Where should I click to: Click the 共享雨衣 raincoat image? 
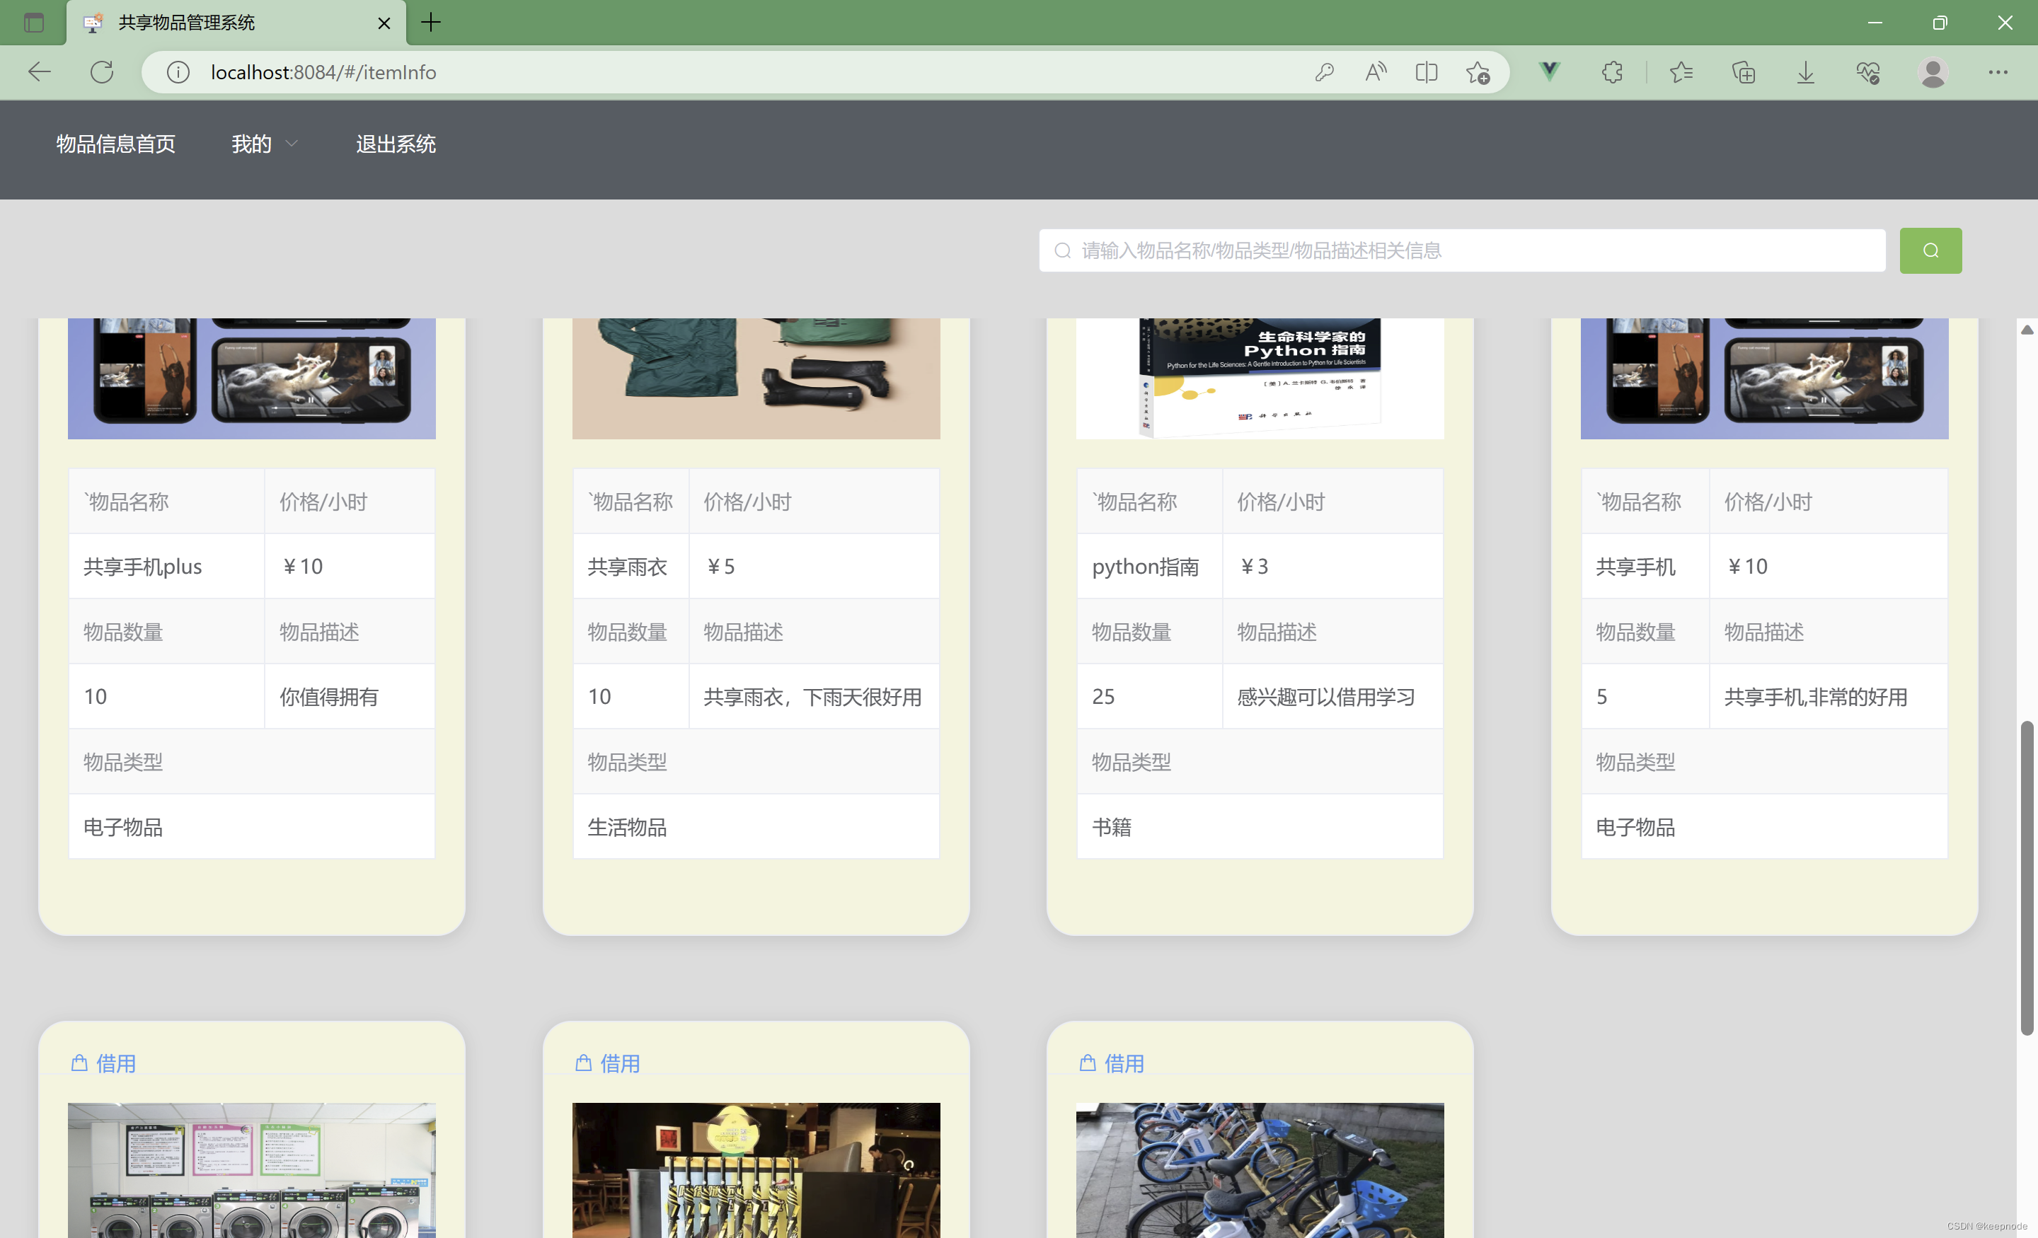[x=756, y=378]
